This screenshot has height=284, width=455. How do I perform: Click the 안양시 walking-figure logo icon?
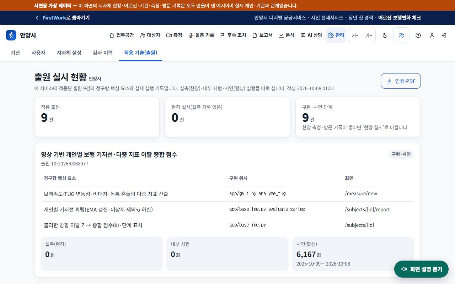(x=11, y=35)
